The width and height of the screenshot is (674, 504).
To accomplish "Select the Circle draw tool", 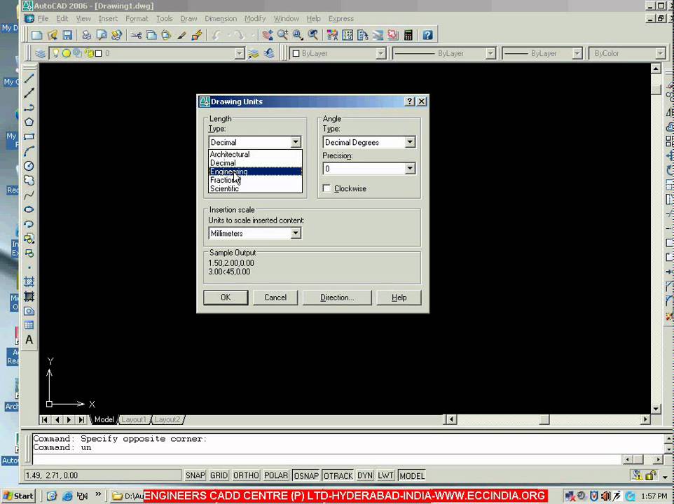I will point(29,166).
